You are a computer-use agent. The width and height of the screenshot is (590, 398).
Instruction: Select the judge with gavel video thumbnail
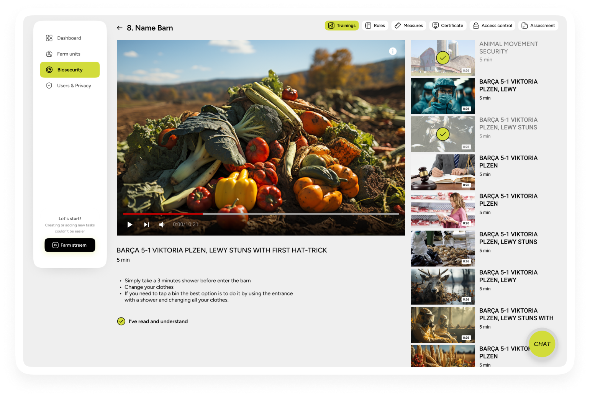pyautogui.click(x=443, y=172)
